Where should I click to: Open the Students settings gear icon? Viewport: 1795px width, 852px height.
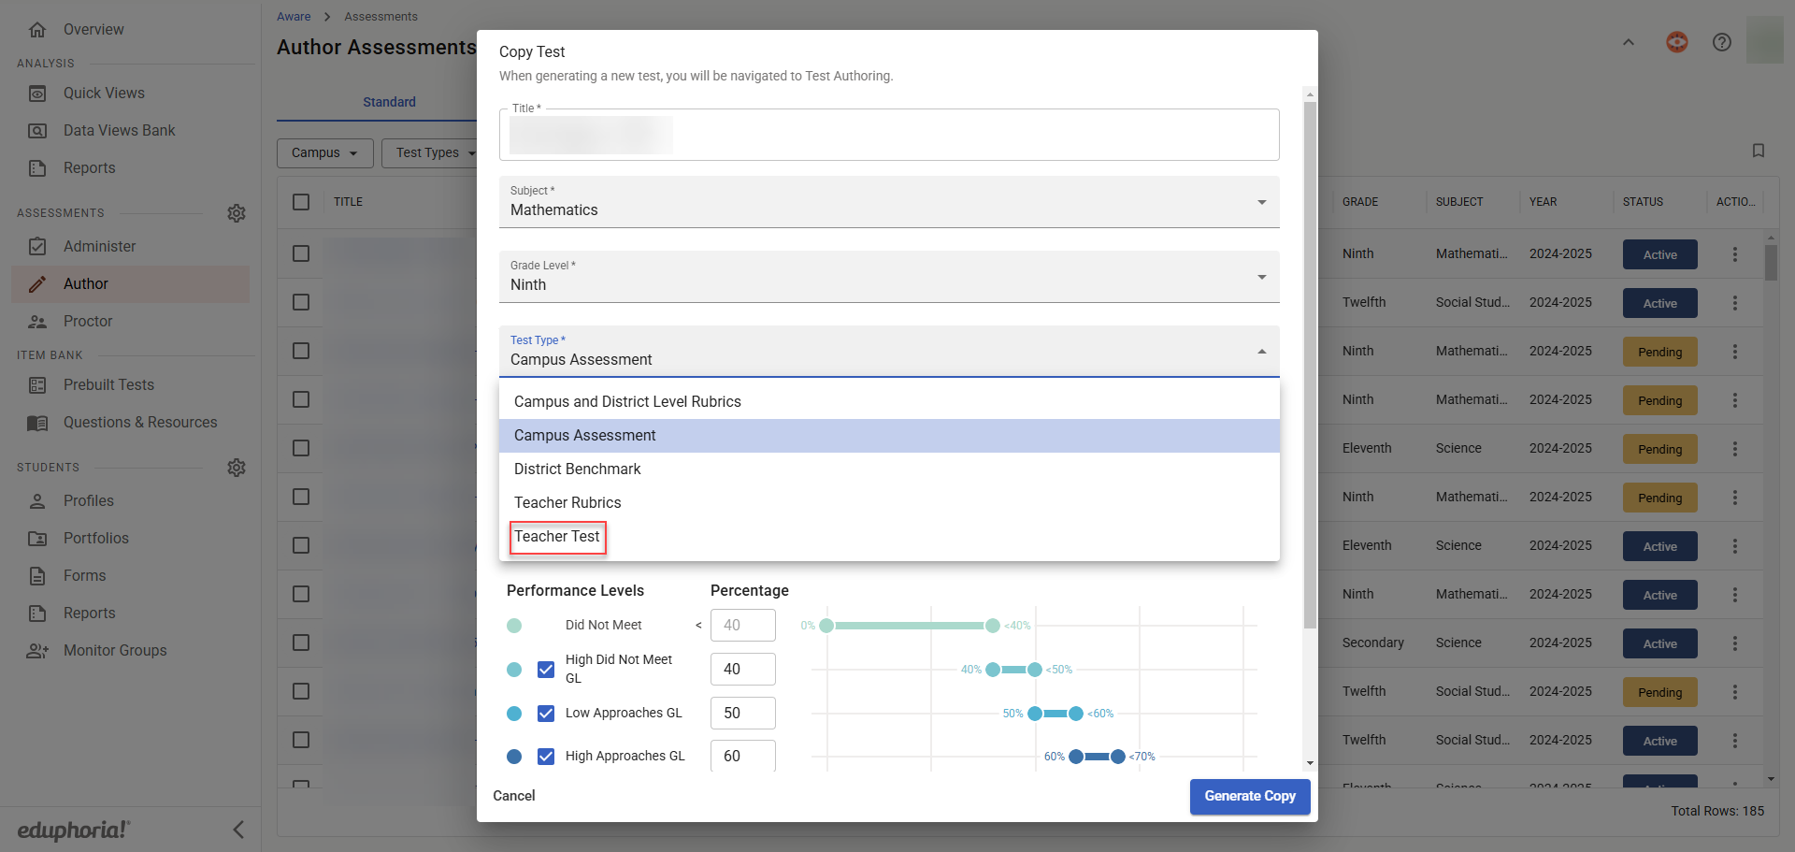[x=237, y=468]
